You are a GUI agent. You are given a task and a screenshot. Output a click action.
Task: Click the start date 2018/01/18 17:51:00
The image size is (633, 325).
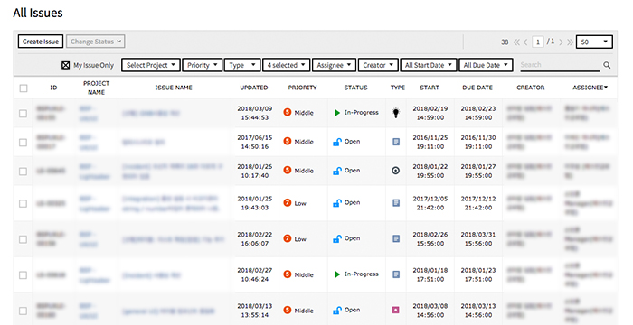[430, 274]
